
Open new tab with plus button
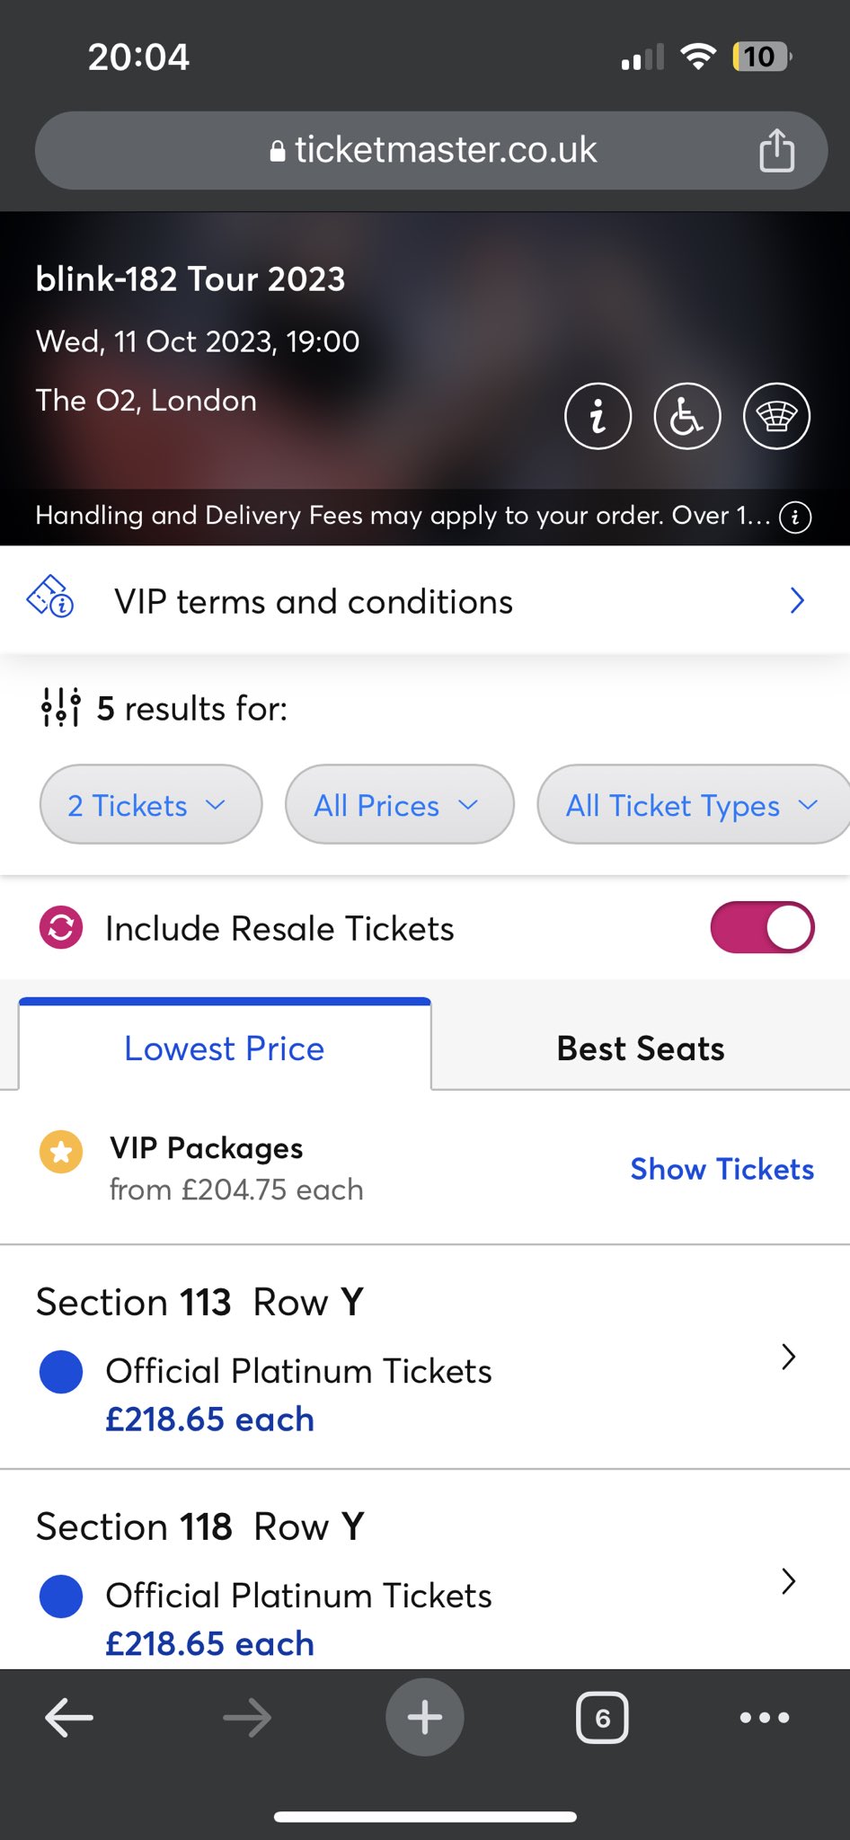(x=425, y=1717)
